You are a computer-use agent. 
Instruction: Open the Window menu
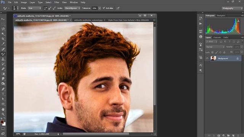(x=74, y=2)
